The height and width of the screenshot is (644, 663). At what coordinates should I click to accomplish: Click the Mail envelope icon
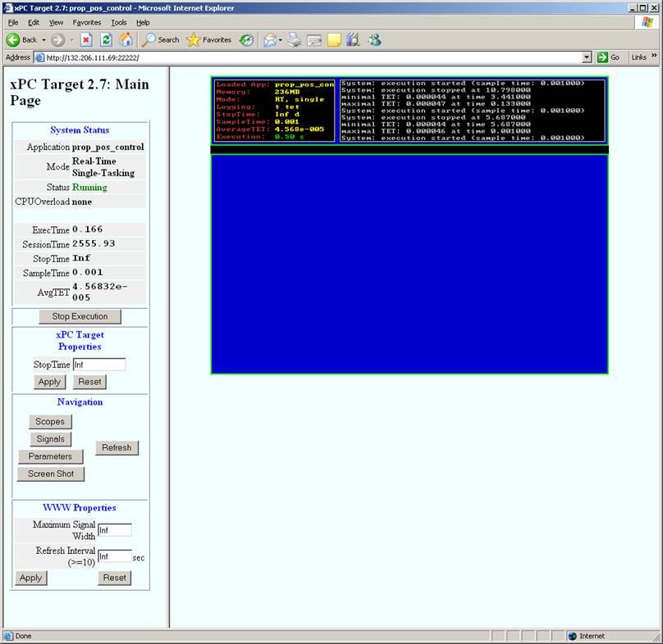point(269,40)
